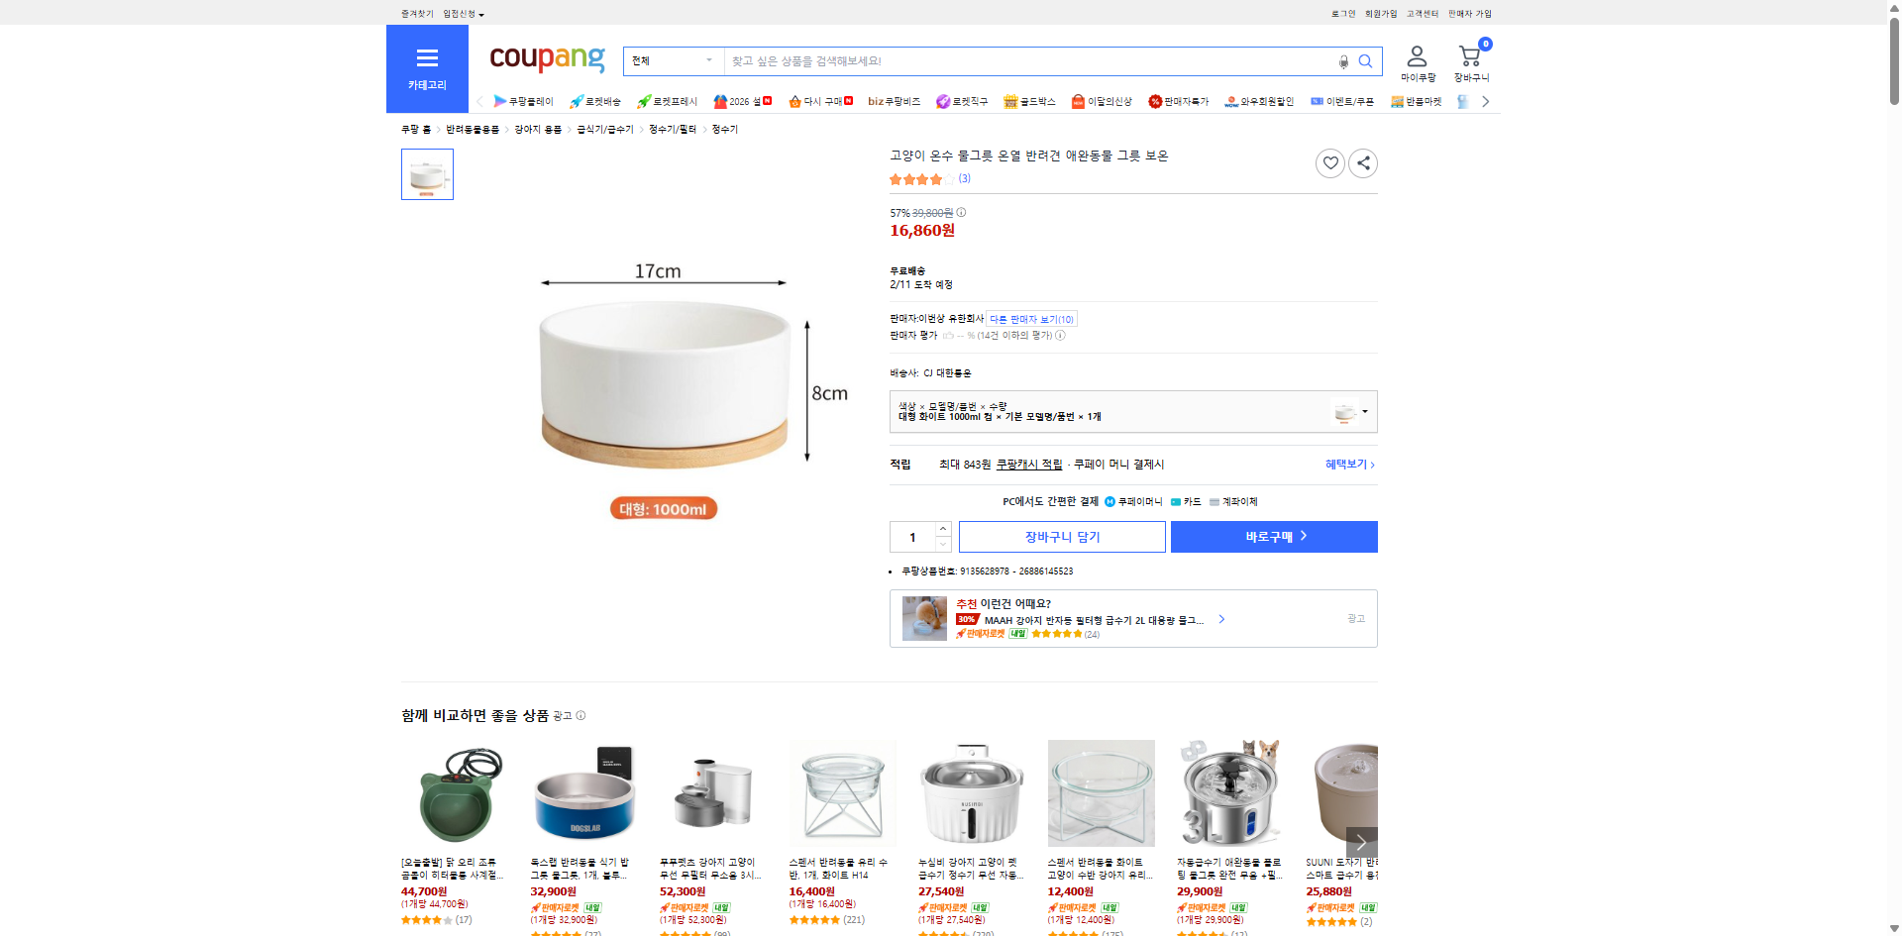Click the seller rating info icon
Screen dimensions: 1902x936
click(x=1060, y=336)
